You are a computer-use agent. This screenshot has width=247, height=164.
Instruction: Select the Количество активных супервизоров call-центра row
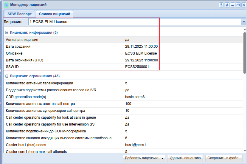pos(123,111)
